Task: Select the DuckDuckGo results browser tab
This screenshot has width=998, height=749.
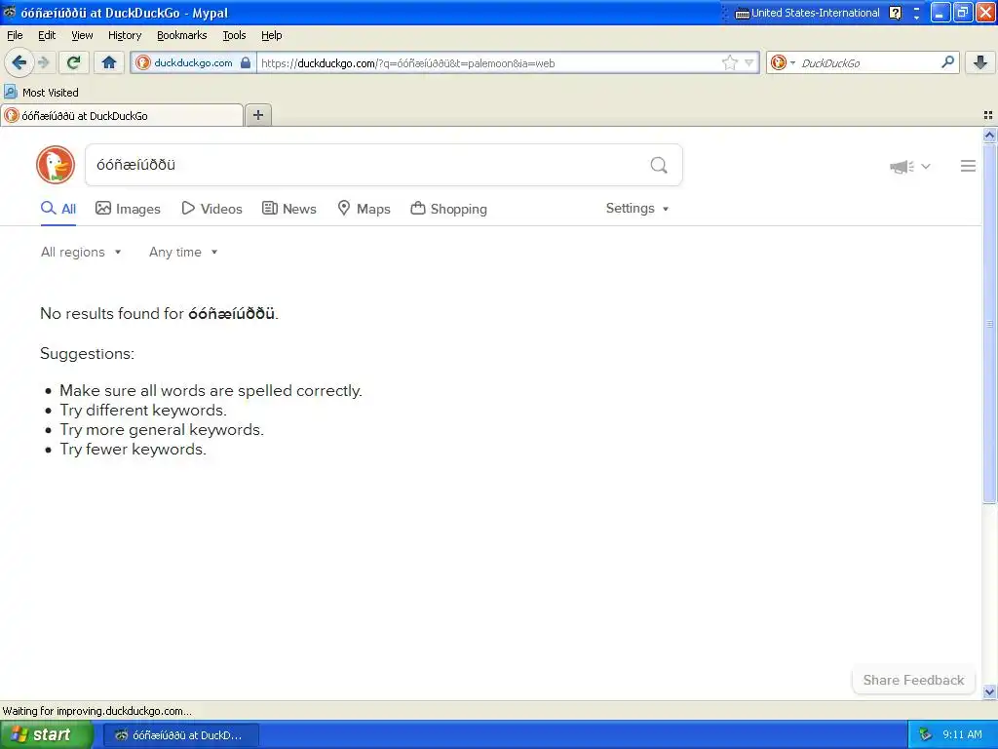Action: click(122, 115)
